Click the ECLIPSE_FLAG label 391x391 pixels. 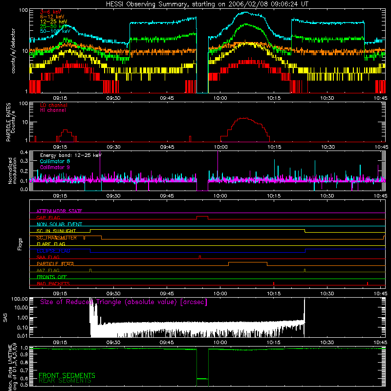pos(53,251)
